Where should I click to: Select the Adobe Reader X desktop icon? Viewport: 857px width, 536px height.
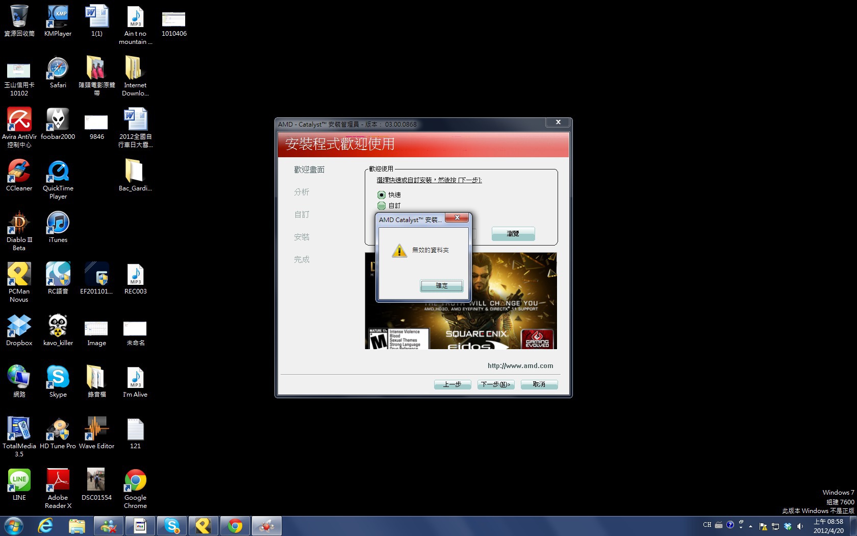pyautogui.click(x=58, y=489)
